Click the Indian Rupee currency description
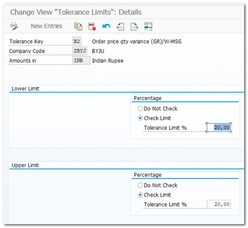Viewport: 248px width, 228px height. point(108,61)
